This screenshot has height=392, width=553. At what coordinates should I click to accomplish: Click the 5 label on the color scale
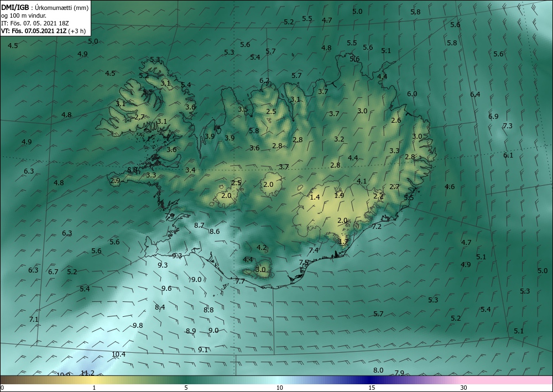click(186, 388)
